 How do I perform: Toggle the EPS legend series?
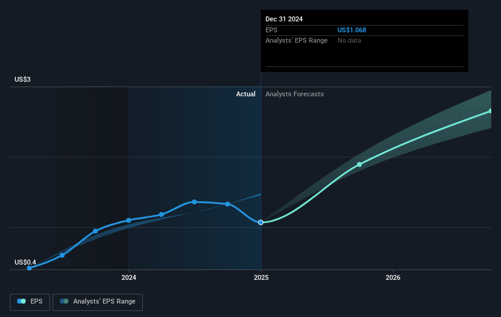tap(30, 302)
